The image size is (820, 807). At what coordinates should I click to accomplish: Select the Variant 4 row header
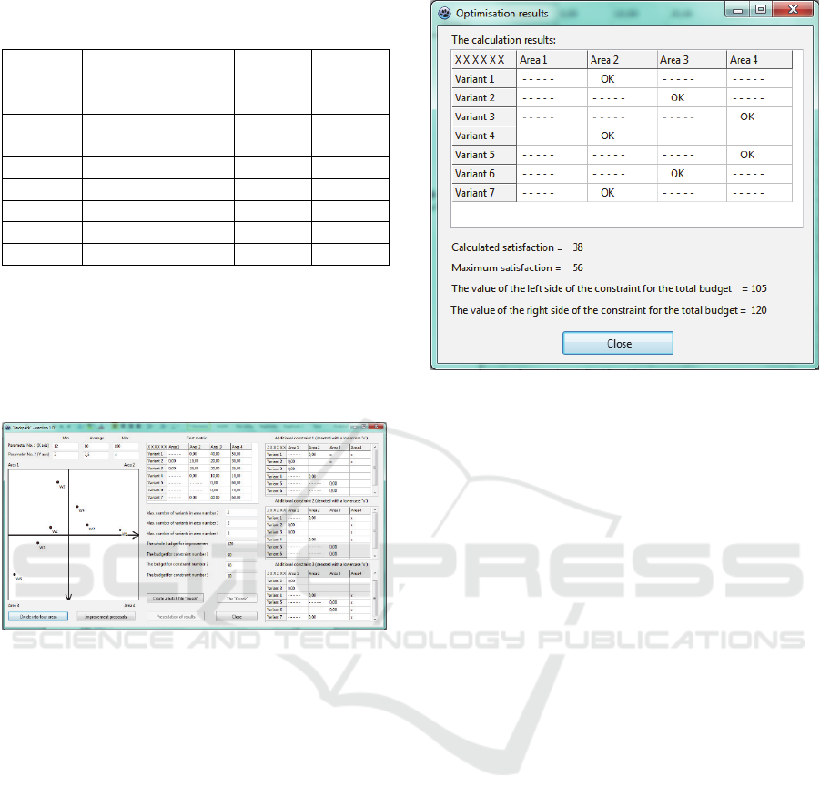(484, 136)
